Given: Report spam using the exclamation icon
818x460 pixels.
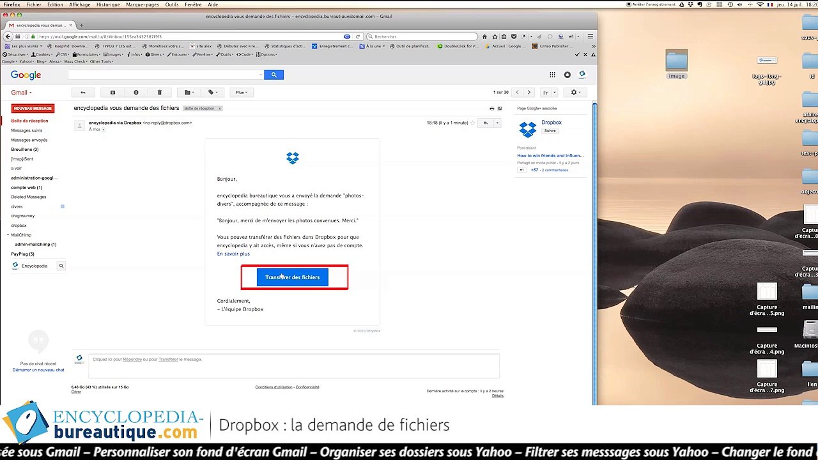Looking at the screenshot, I should 135,93.
